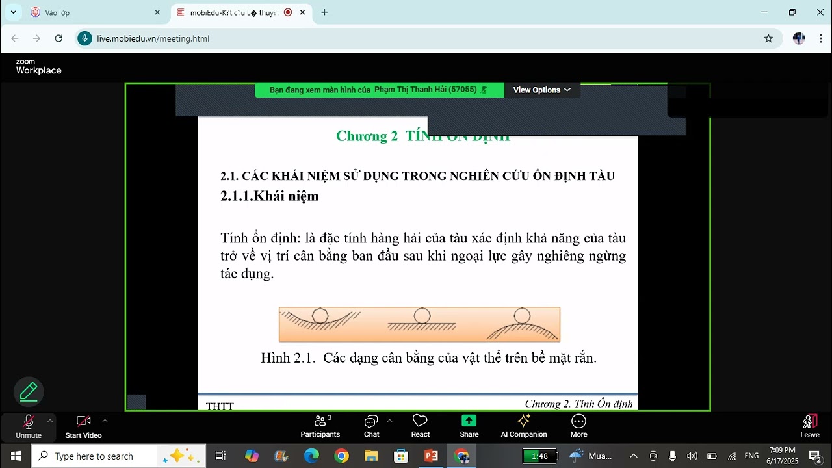Click the green annotate pencil button
Viewport: 832px width, 468px height.
pos(29,392)
